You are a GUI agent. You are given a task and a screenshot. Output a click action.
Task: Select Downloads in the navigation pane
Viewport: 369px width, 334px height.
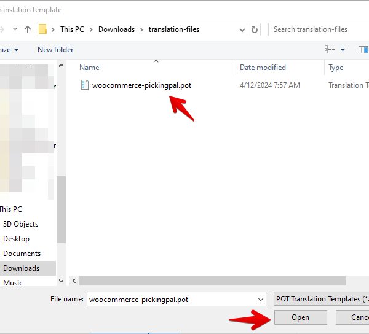[21, 268]
